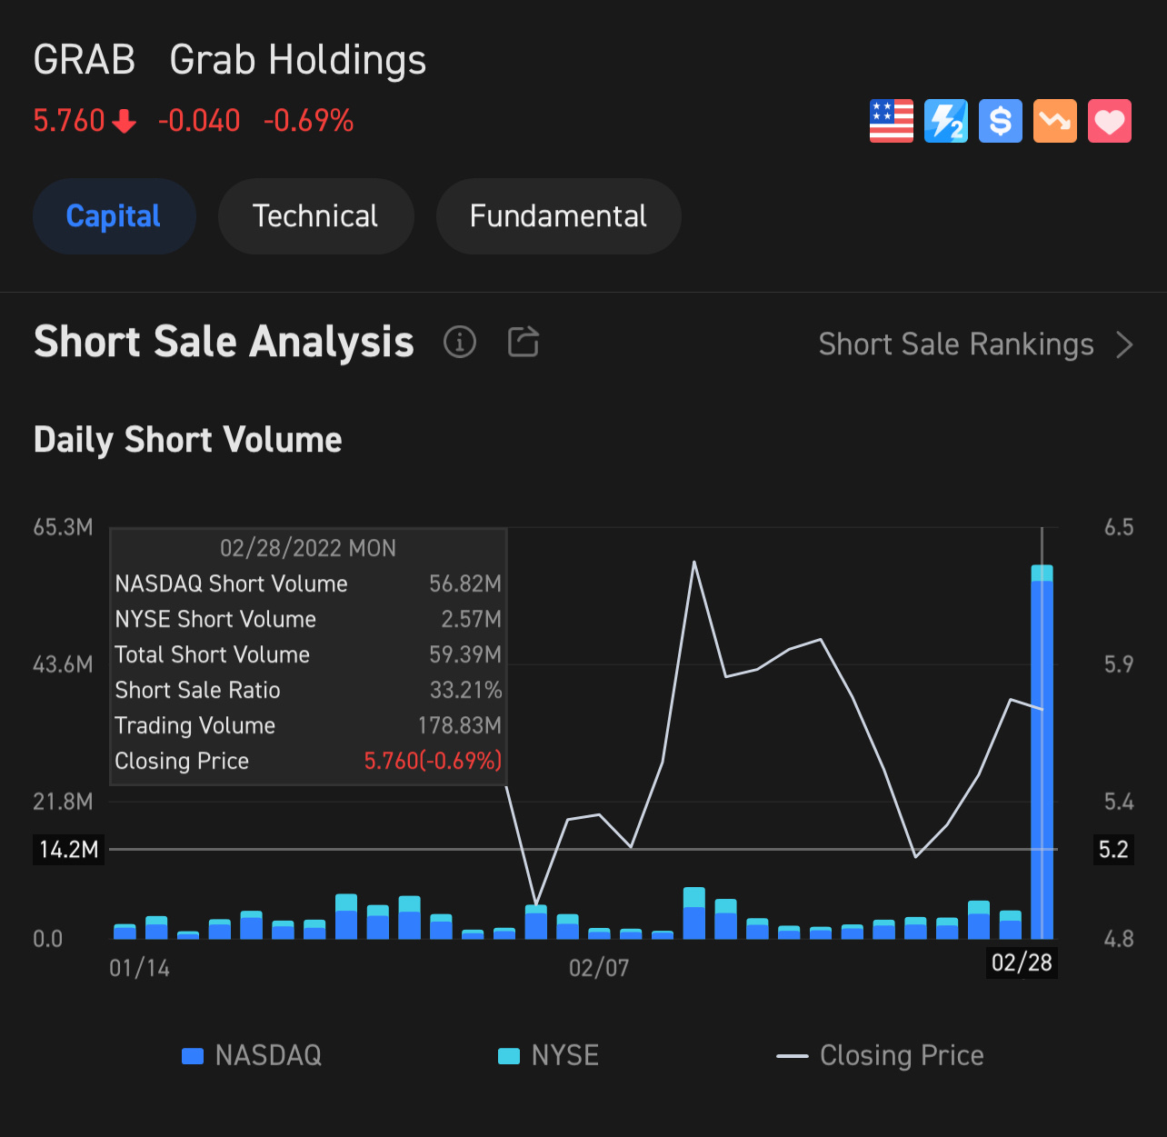Tap NASDAQ Short Volume 56.82M value
This screenshot has height=1137, width=1167.
(x=465, y=583)
